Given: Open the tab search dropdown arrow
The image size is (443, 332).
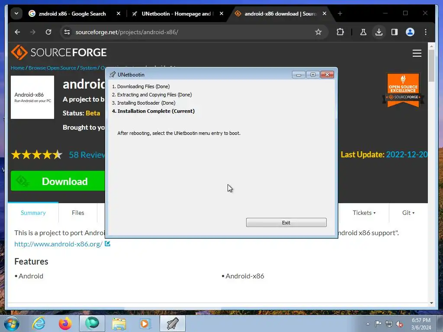Looking at the screenshot, I should (x=16, y=13).
